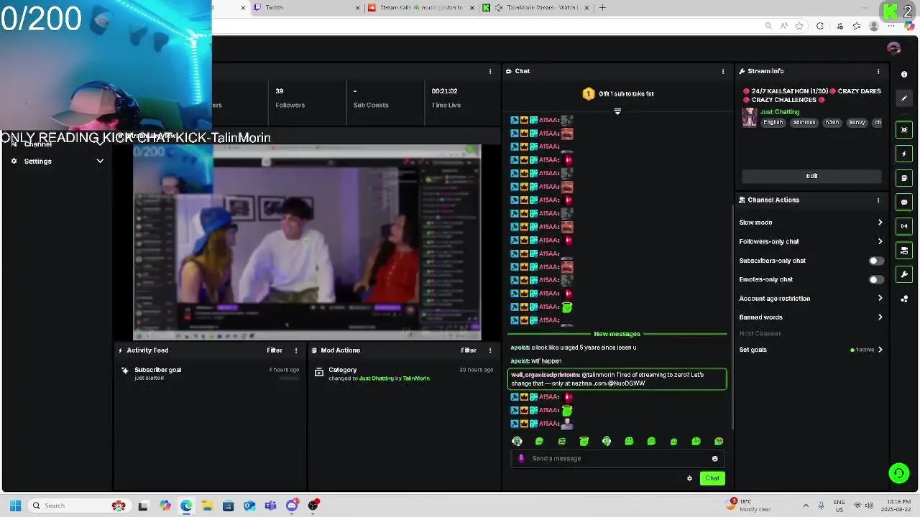
Task: Click the green Chat send button
Action: tap(712, 478)
